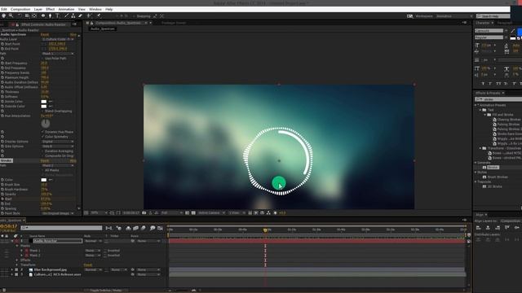The height and width of the screenshot is (293, 522).
Task: Toggle Blend Overlapping Colors checkbox
Action: (x=42, y=111)
